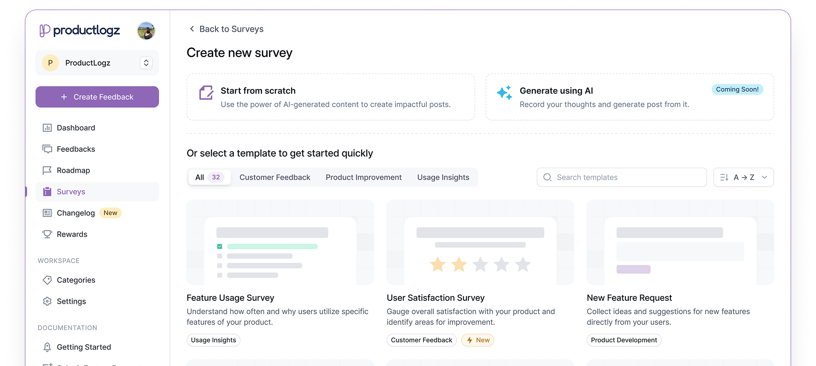The image size is (816, 366).
Task: Select Generate using AI card
Action: tap(630, 97)
